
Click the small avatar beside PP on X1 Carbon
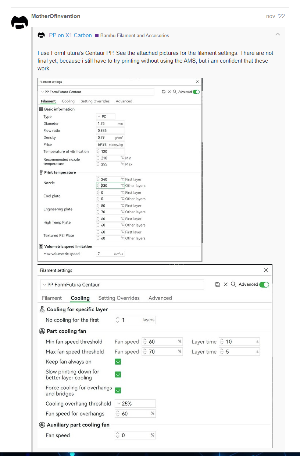click(x=42, y=35)
